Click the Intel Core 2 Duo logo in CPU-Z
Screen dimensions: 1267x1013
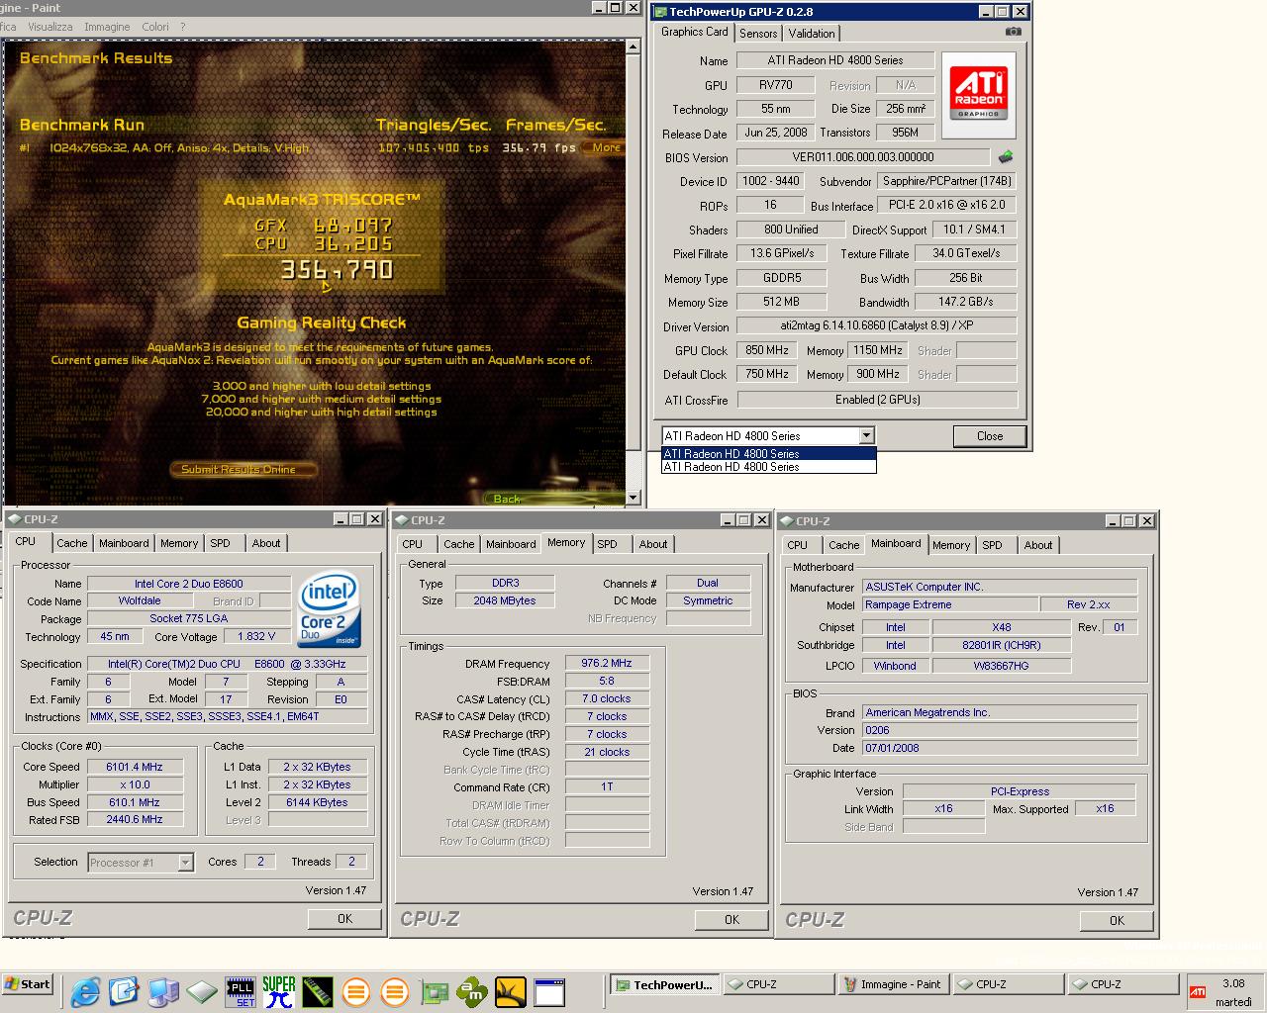(329, 608)
